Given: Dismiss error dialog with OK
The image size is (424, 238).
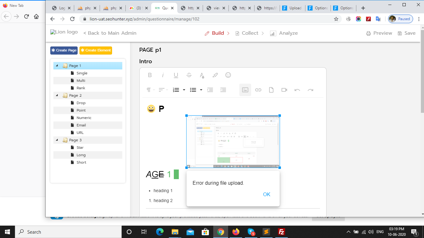Looking at the screenshot, I should point(267,194).
